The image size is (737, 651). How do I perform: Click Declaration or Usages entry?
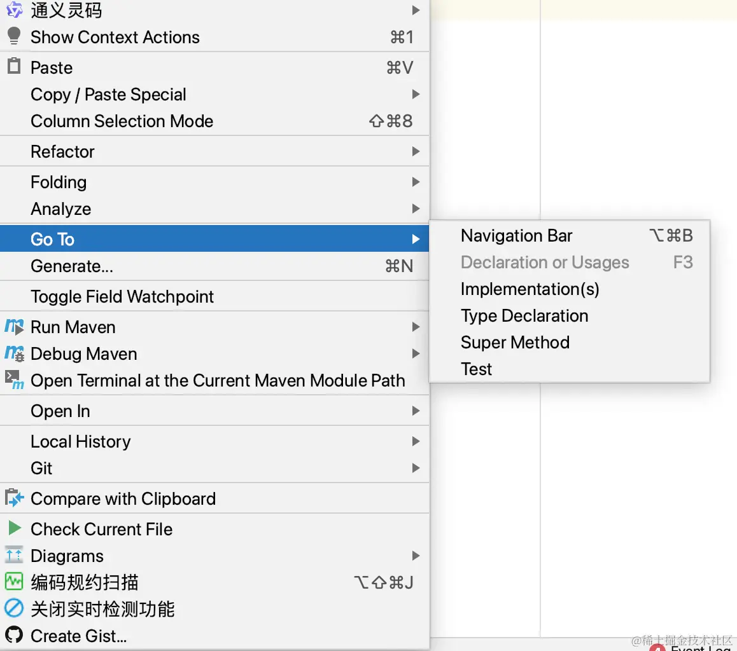click(x=569, y=263)
